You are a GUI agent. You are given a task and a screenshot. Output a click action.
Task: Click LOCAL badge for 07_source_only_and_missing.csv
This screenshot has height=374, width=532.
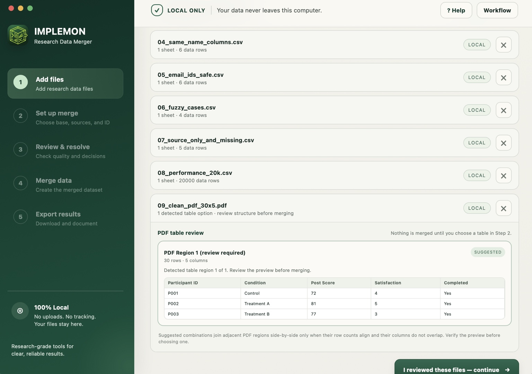(477, 143)
